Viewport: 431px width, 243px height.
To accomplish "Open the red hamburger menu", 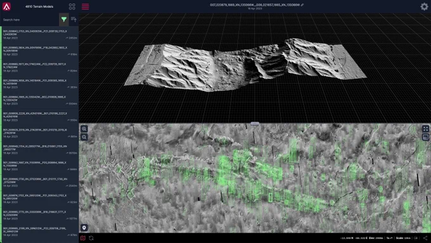I will [x=85, y=6].
